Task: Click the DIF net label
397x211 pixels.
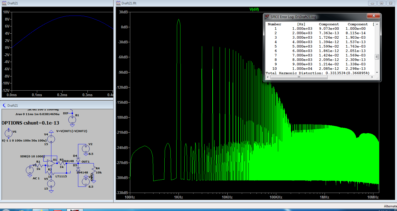Action: (66, 113)
